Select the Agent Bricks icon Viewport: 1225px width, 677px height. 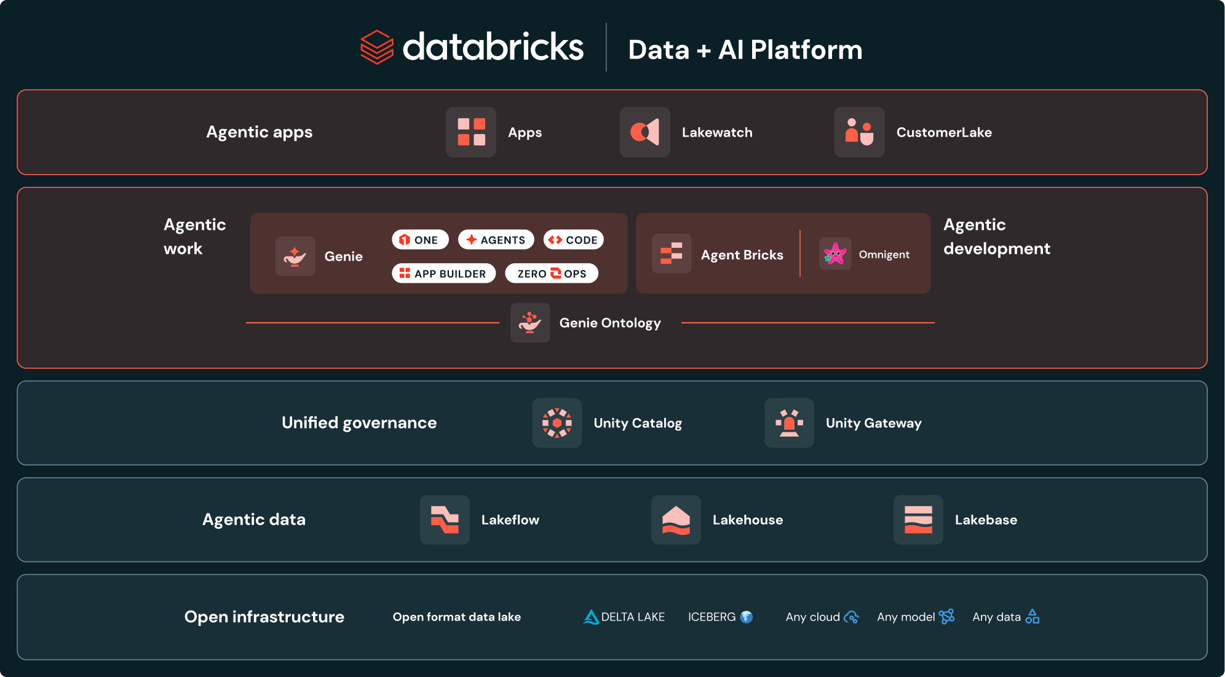[x=672, y=253]
